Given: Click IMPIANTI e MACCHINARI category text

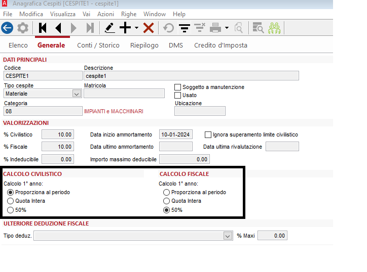Looking at the screenshot, I should coord(114,111).
